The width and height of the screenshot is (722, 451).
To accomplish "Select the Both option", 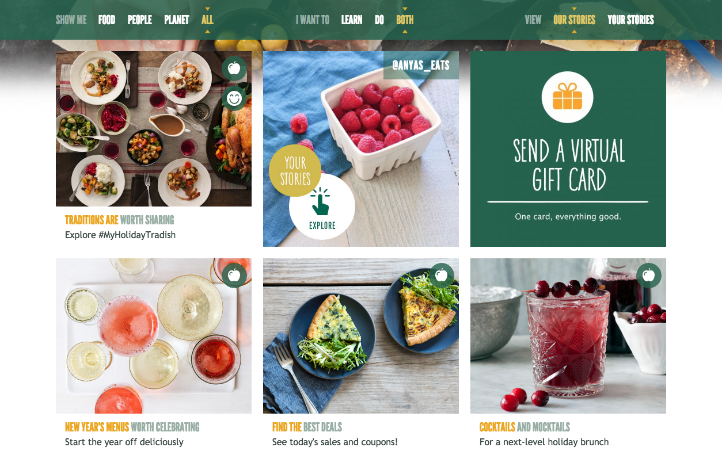I will coord(405,20).
